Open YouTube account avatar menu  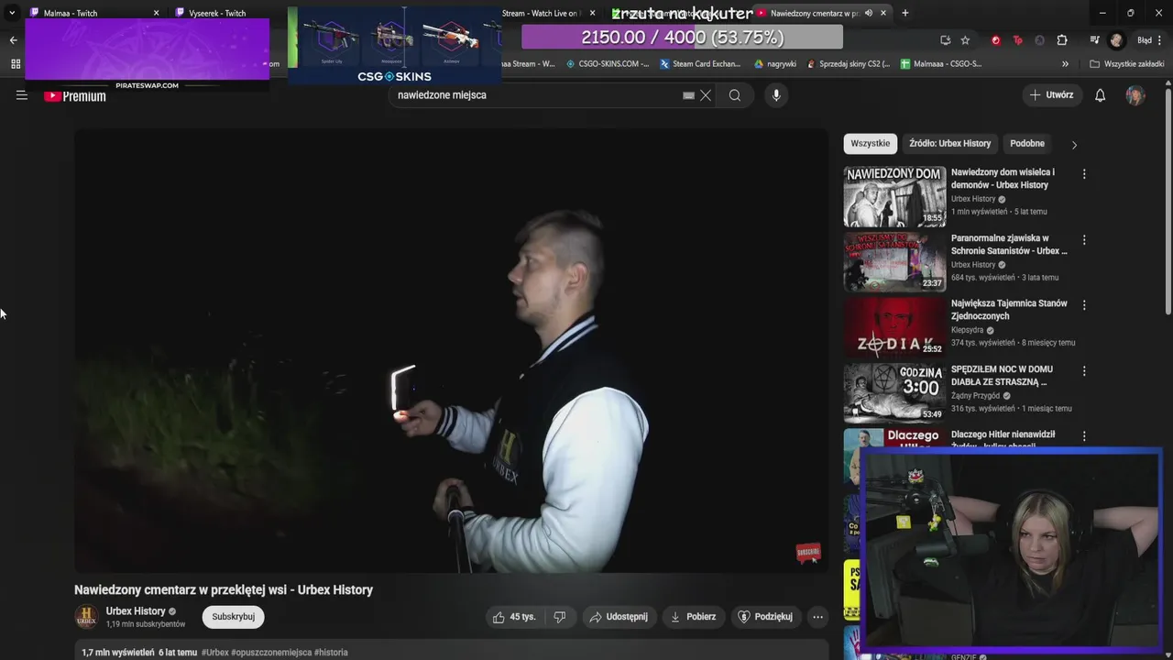pos(1135,95)
